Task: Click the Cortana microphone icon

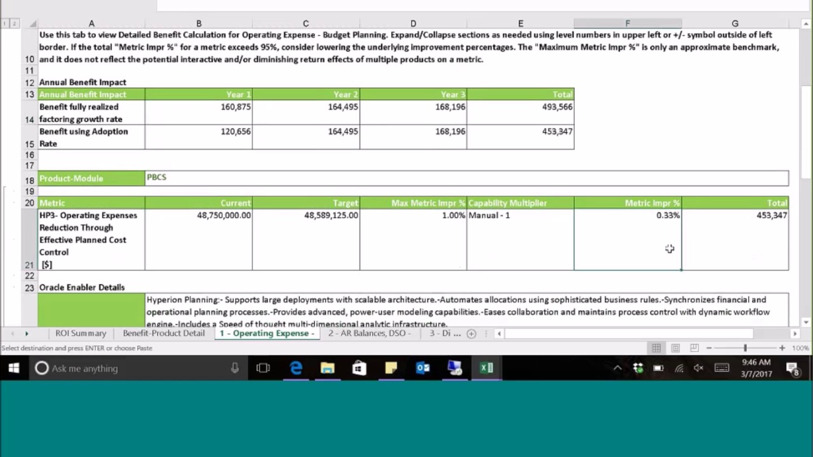Action: [235, 368]
